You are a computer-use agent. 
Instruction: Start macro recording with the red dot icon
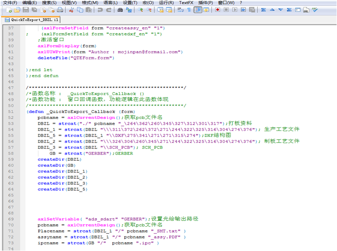[x=217, y=10]
